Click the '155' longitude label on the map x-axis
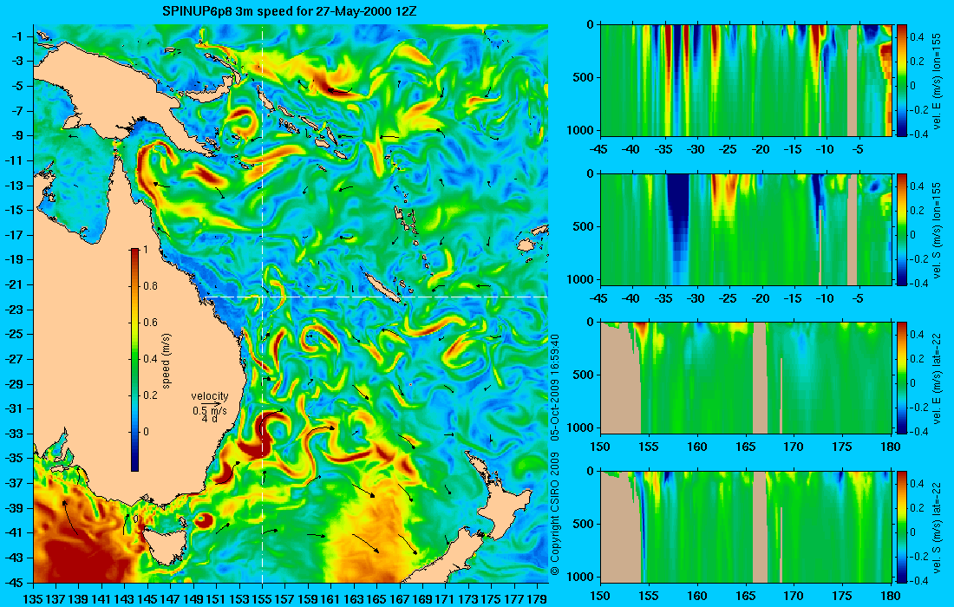 click(262, 599)
